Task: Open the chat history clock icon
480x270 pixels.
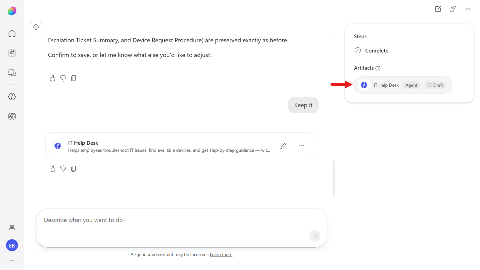Action: click(36, 27)
